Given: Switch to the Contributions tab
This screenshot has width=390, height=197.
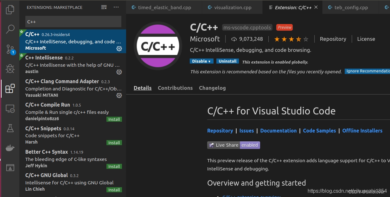Looking at the screenshot, I should 175,88.
